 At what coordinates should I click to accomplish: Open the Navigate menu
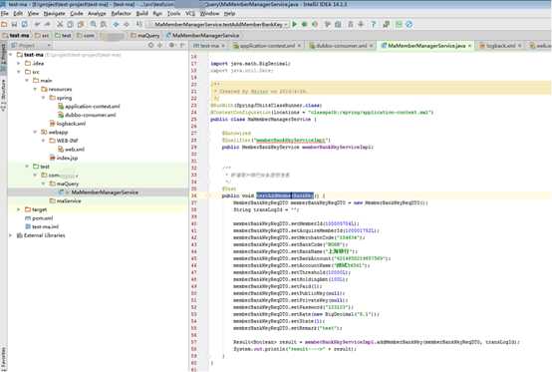click(x=54, y=13)
